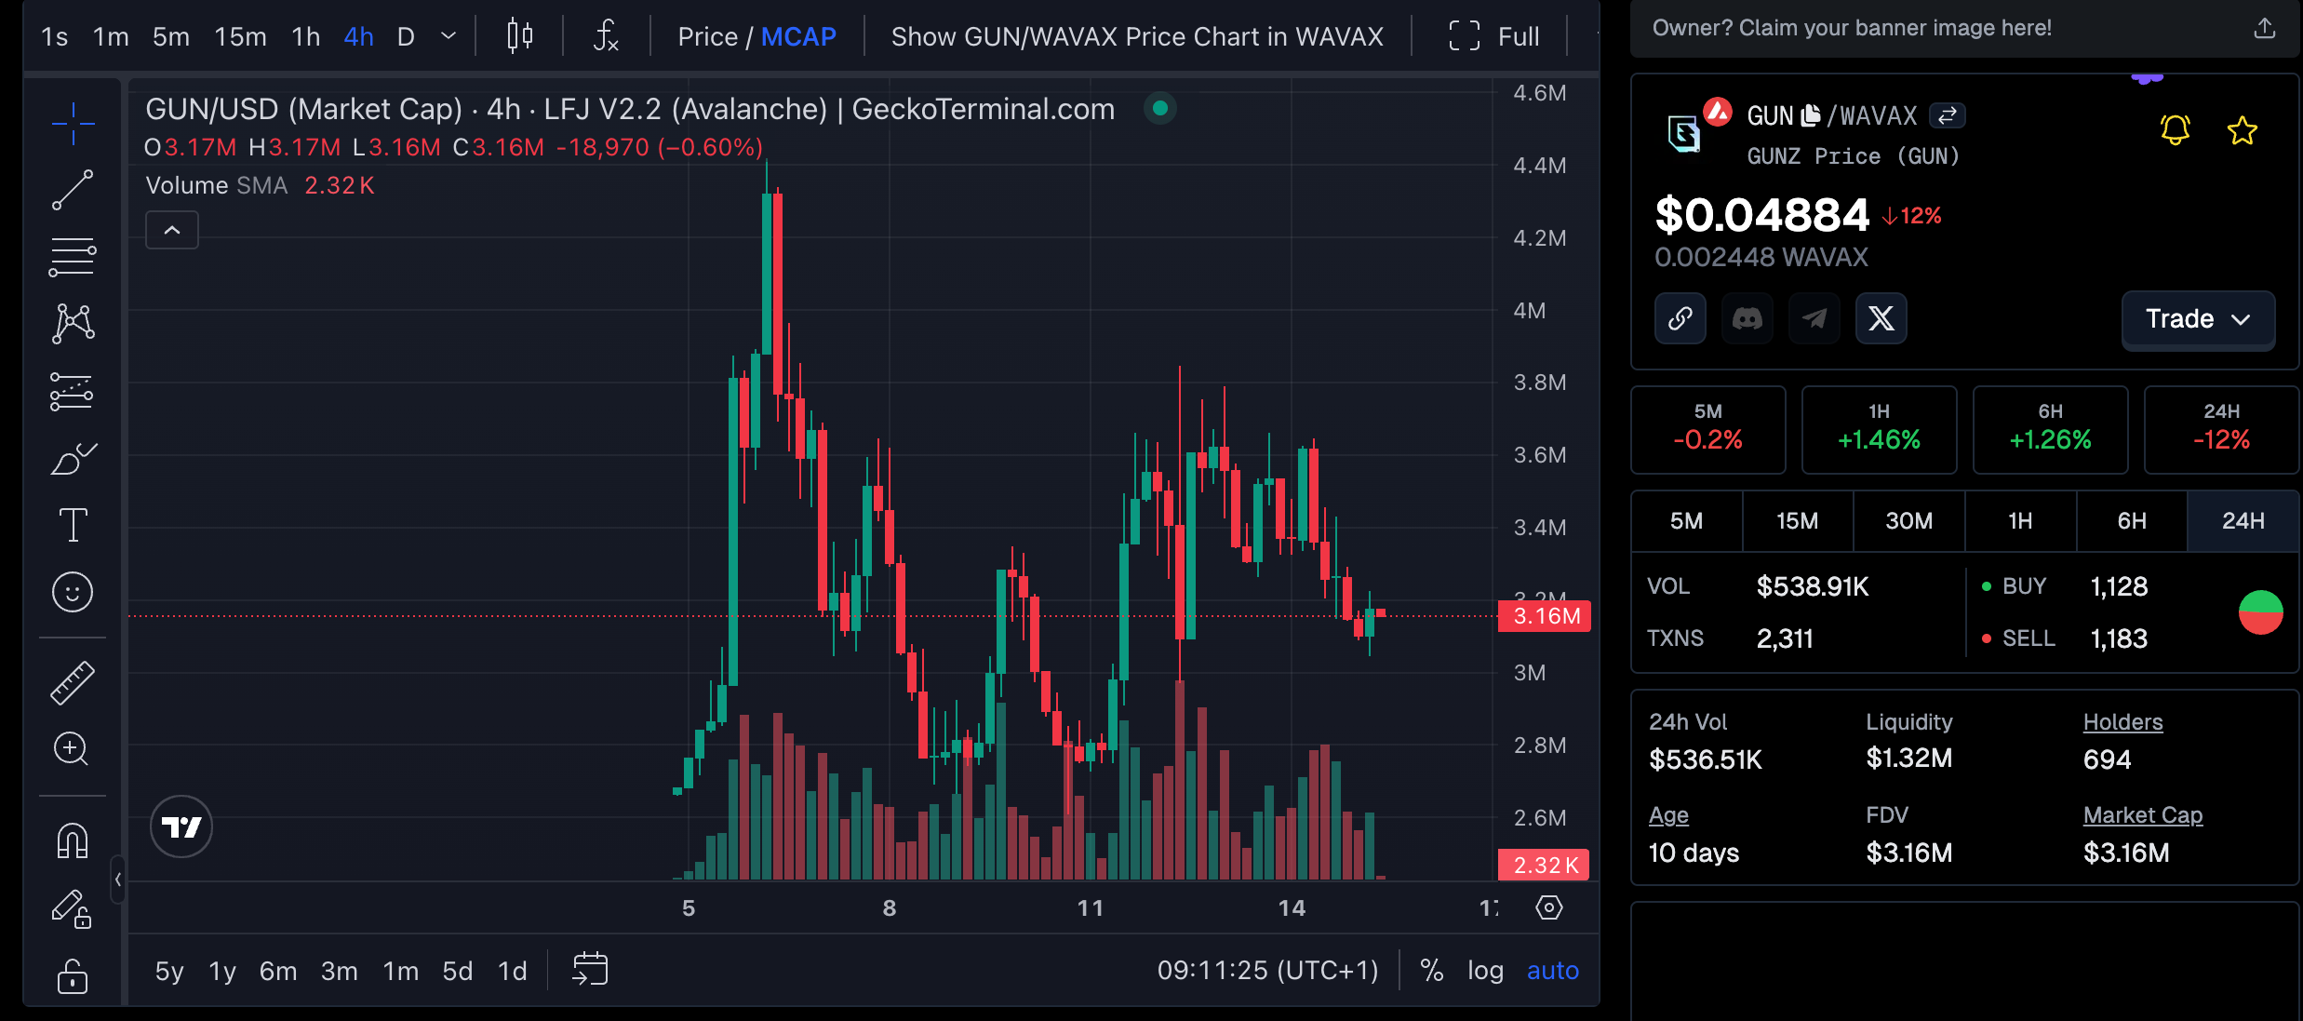Expand the Trade dropdown
Image resolution: width=2303 pixels, height=1021 pixels.
tap(2197, 319)
